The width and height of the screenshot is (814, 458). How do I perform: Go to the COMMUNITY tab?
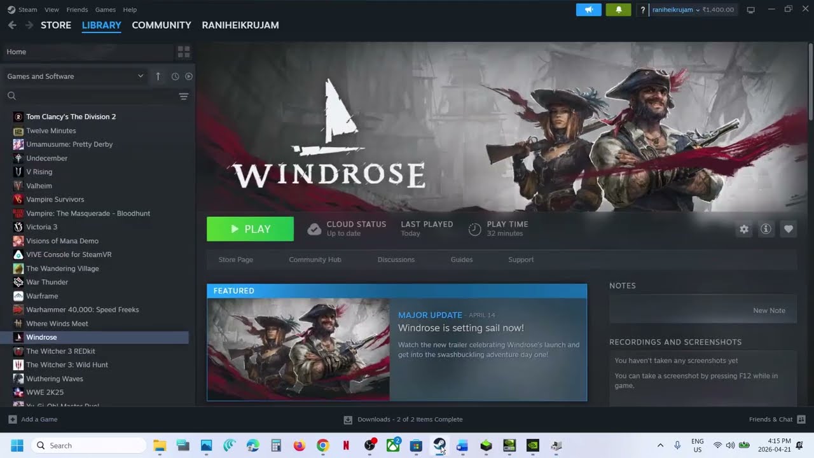point(162,25)
